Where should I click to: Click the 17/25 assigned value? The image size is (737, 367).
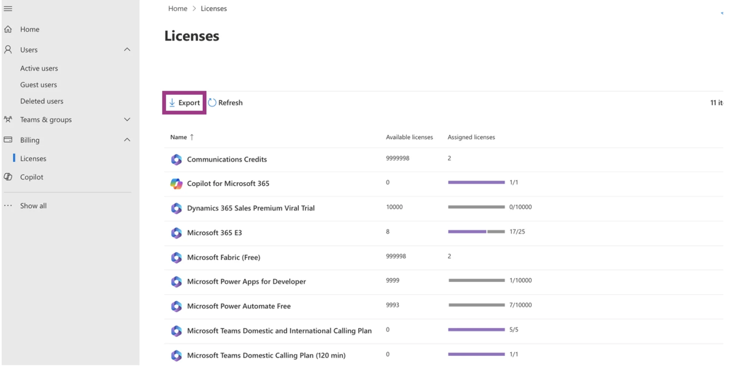click(x=517, y=232)
